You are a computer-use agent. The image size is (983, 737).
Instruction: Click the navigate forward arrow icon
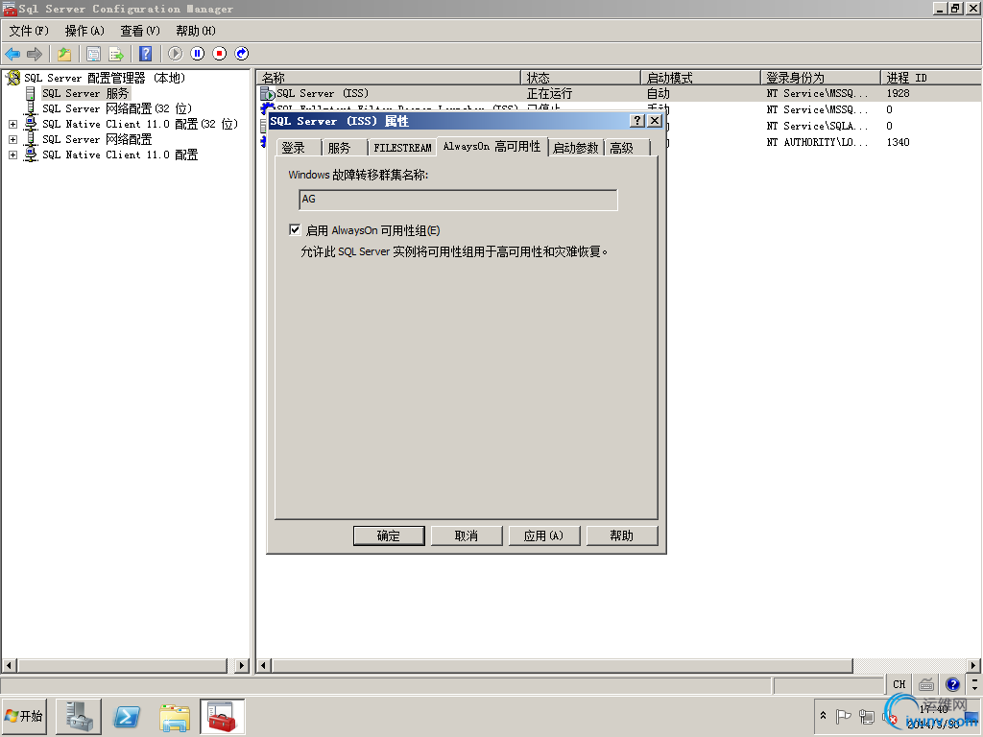point(34,54)
